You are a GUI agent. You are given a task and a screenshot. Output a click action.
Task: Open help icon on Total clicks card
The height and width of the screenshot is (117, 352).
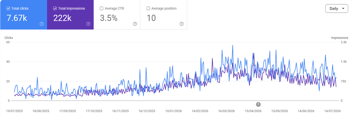42,24
